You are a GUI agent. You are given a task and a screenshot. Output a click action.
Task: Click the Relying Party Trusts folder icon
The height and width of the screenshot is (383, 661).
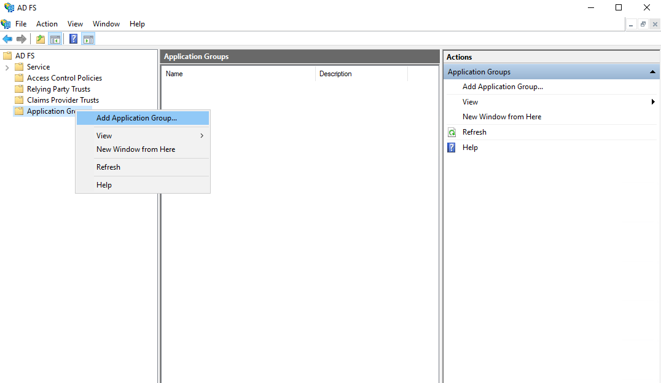point(19,89)
